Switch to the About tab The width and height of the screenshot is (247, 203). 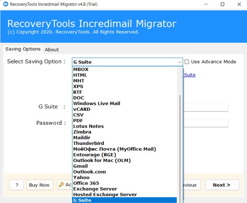[x=52, y=49]
